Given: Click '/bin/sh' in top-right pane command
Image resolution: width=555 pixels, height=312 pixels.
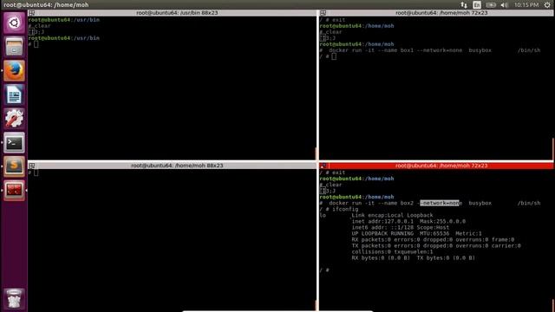Looking at the screenshot, I should [x=529, y=50].
